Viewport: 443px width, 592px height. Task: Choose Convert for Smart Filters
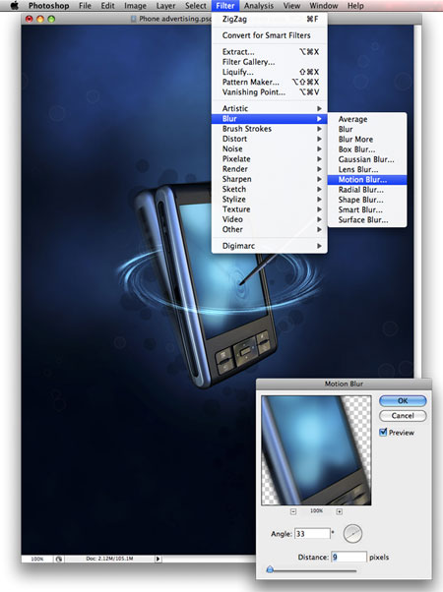coord(270,35)
